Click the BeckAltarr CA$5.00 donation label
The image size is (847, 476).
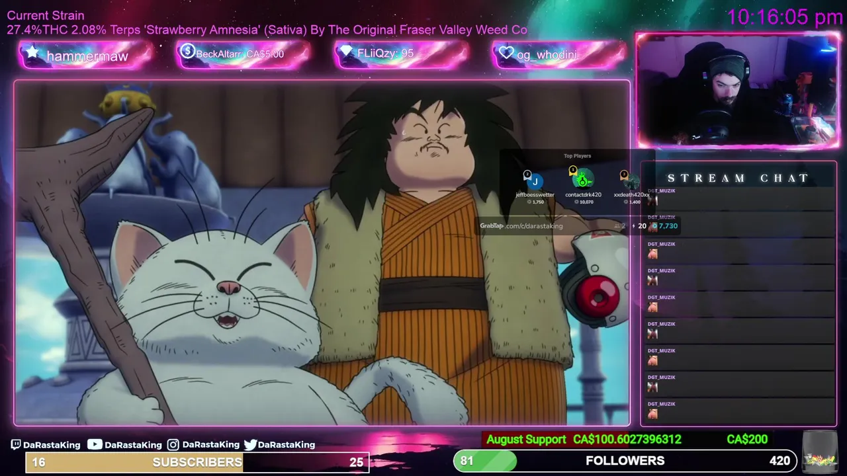[240, 54]
